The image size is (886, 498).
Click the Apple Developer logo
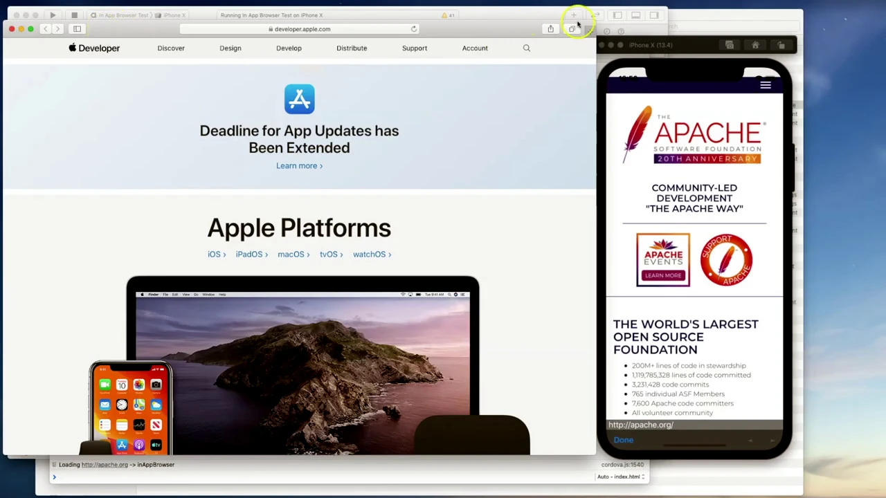pyautogui.click(x=94, y=48)
